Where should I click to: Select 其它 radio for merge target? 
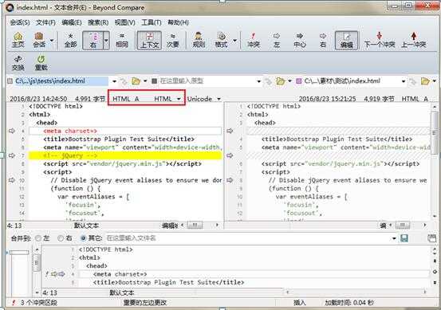pyautogui.click(x=91, y=238)
